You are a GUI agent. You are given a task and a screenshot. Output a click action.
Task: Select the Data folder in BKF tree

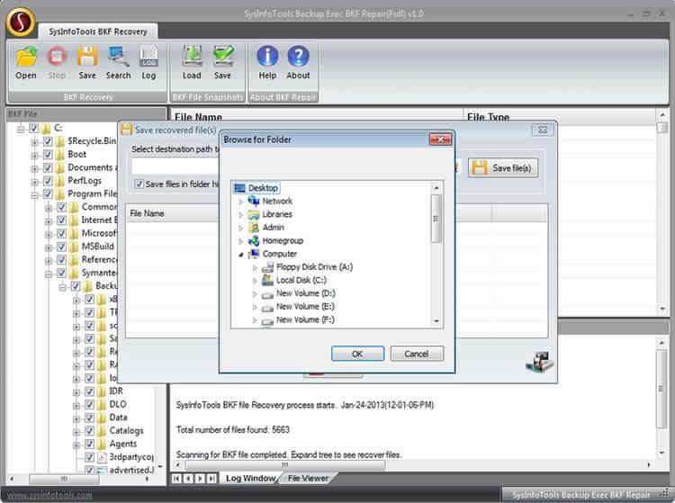coord(118,418)
